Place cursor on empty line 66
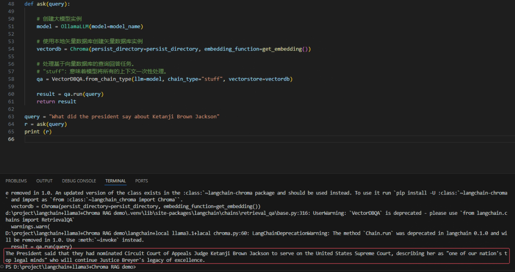515x272 pixels. click(x=85, y=139)
